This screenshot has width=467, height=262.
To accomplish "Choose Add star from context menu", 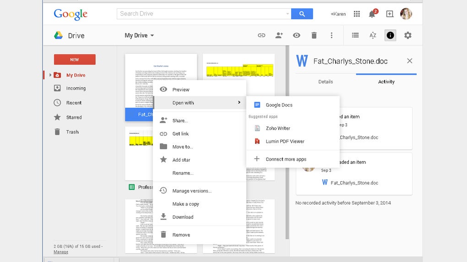I will [200, 160].
